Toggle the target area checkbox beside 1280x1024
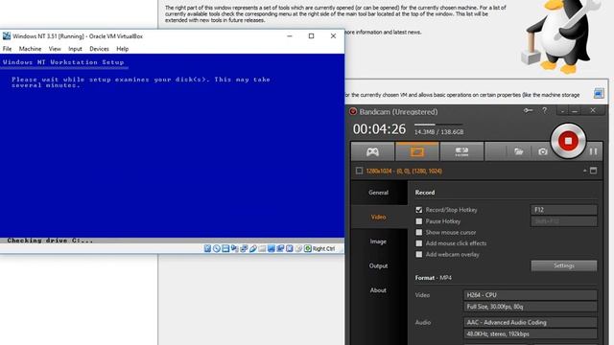 [359, 171]
